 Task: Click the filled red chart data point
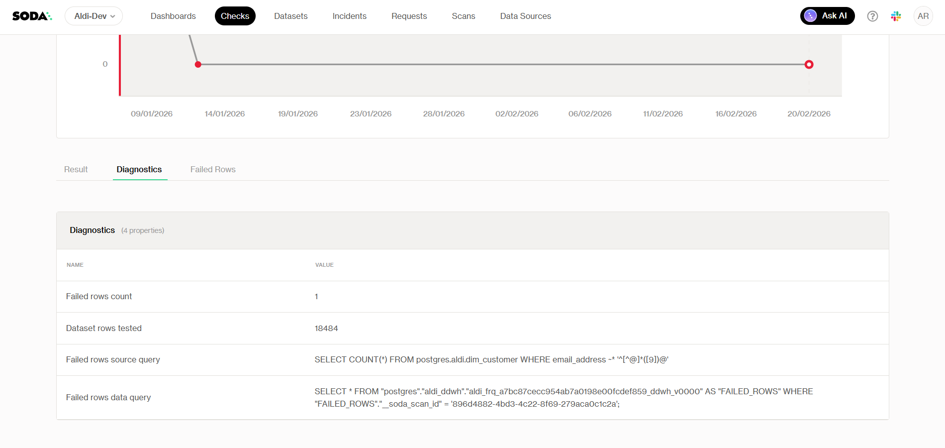[x=198, y=64]
